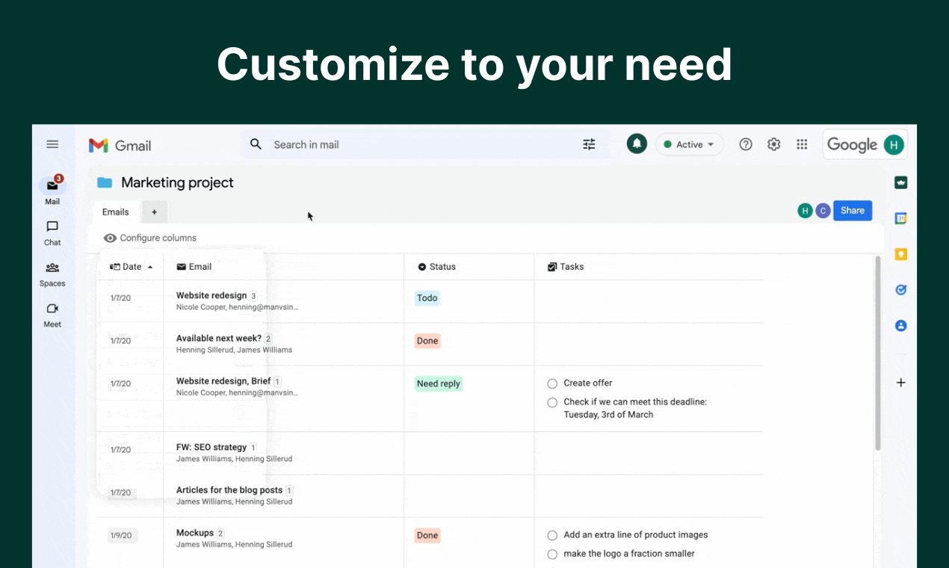Open the Mockups email
This screenshot has height=568, width=949.
click(x=194, y=533)
